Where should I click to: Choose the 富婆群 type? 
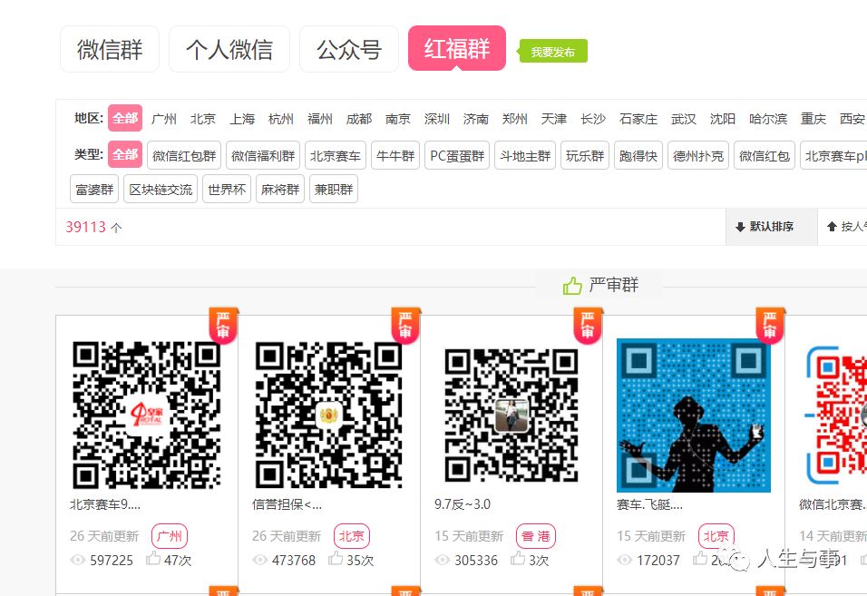[x=94, y=189]
